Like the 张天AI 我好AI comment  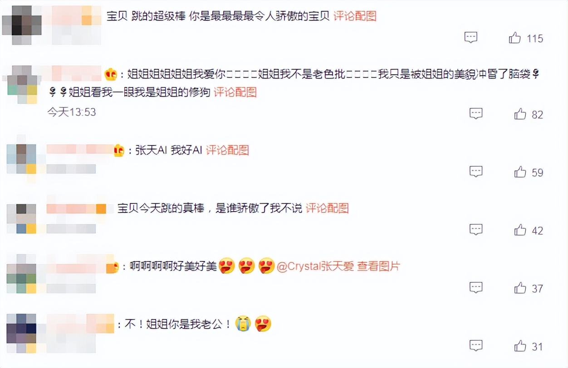click(520, 172)
